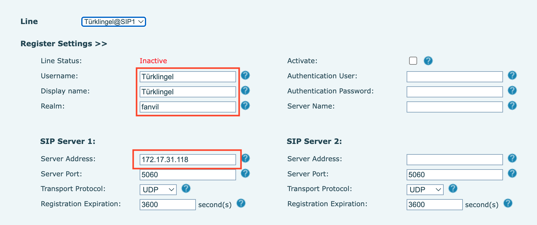The image size is (537, 225).
Task: Click SIP Server 1 Registration Expiration field
Action: [167, 205]
